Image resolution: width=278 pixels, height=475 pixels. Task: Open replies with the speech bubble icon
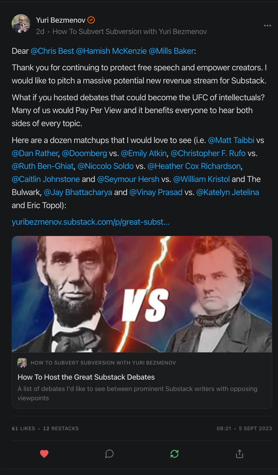pos(109,453)
